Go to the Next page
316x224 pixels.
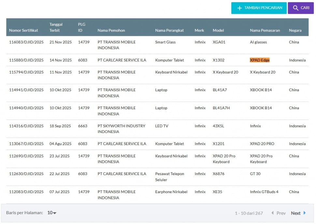pyautogui.click(x=296, y=213)
